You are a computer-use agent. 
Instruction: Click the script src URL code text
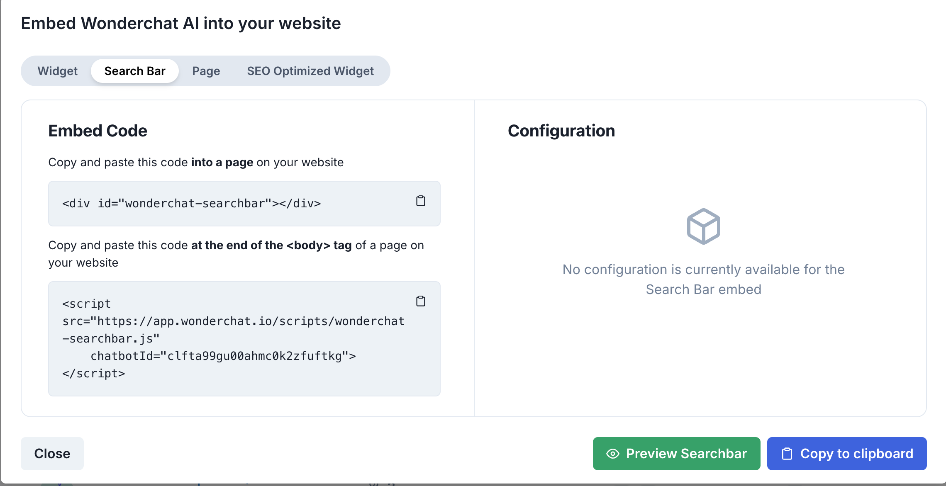point(233,321)
